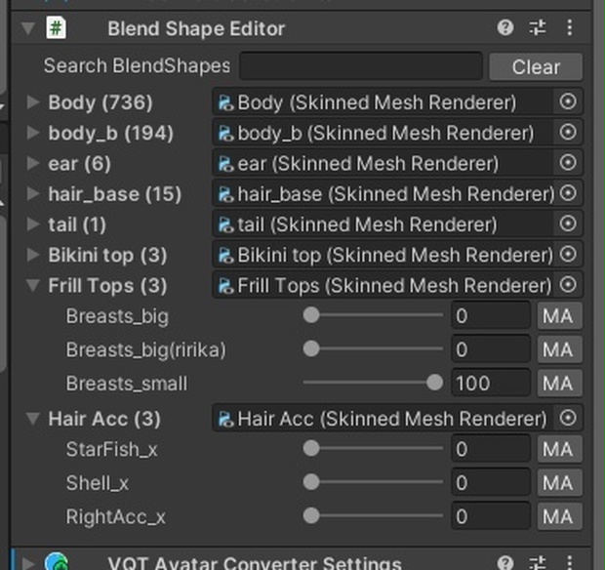Image resolution: width=605 pixels, height=570 pixels.
Task: Click object picker for Body renderer
Action: point(568,102)
